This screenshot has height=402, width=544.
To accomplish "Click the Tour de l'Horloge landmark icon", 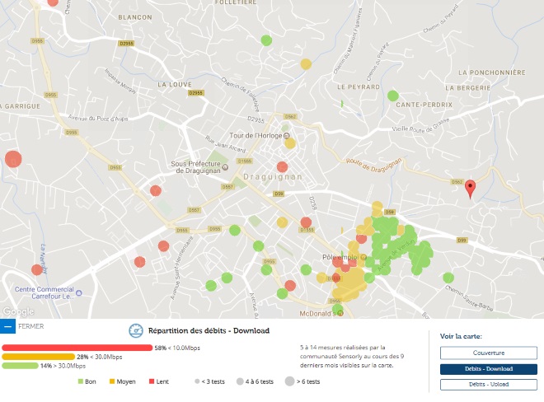I will 287,135.
